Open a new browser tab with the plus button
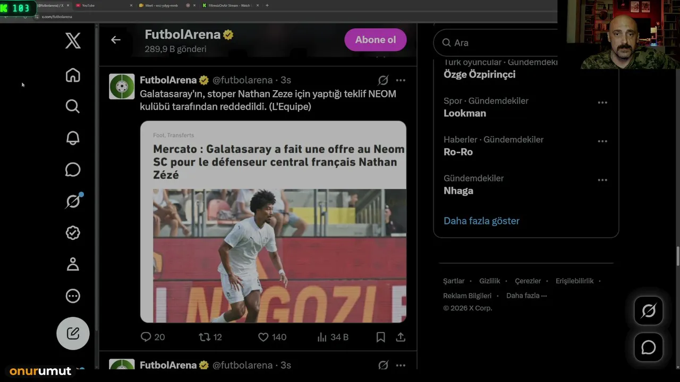The image size is (680, 382). click(267, 5)
